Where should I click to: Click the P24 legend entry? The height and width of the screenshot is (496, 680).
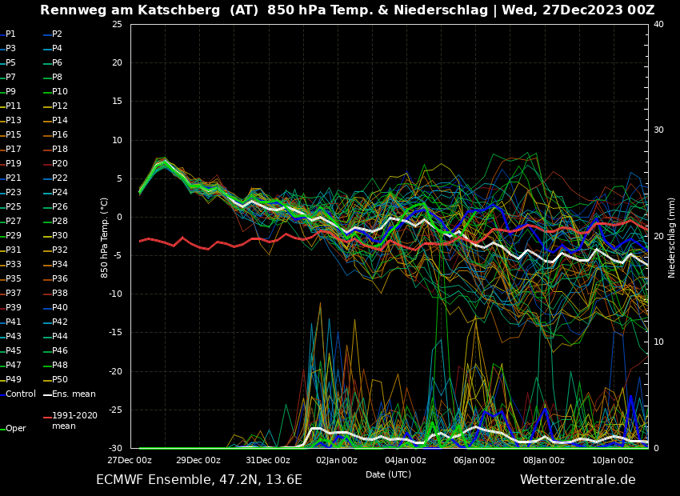point(59,193)
